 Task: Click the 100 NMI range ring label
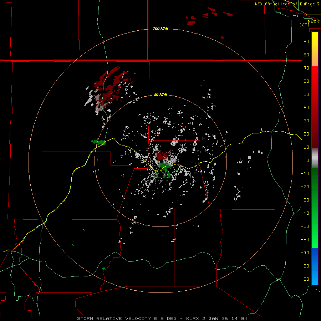[160, 29]
